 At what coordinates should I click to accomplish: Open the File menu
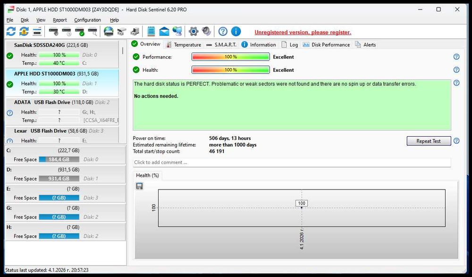[10, 20]
